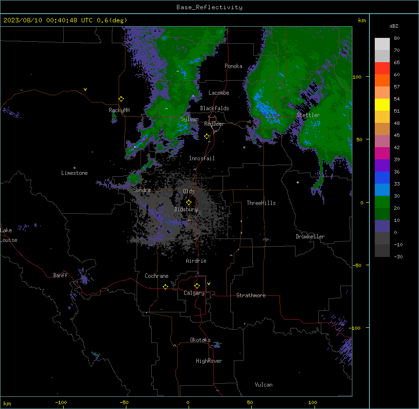Choose the blue swatch between 36 and 33
This screenshot has width=419, height=409.
point(382,177)
